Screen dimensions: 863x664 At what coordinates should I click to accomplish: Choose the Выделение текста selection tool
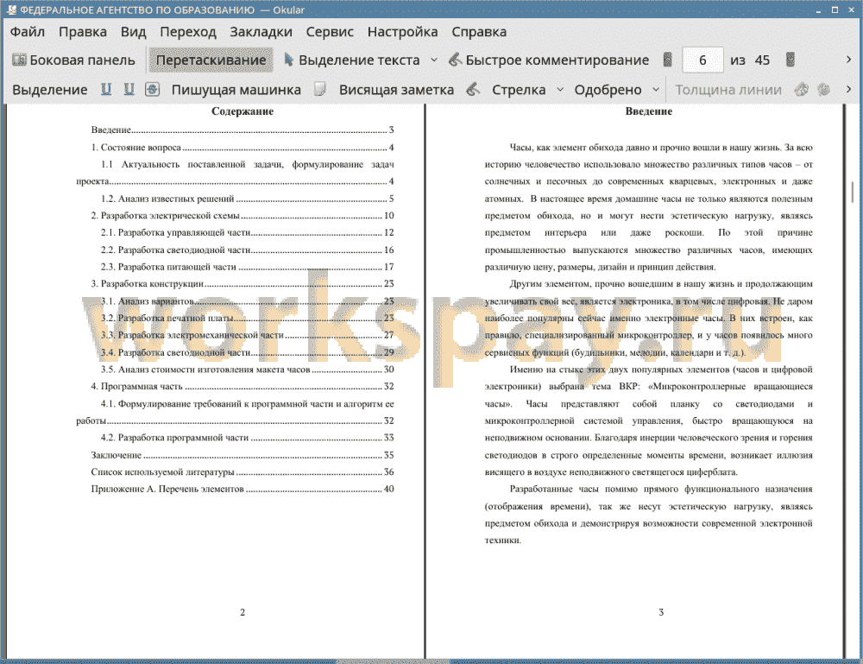coord(352,60)
